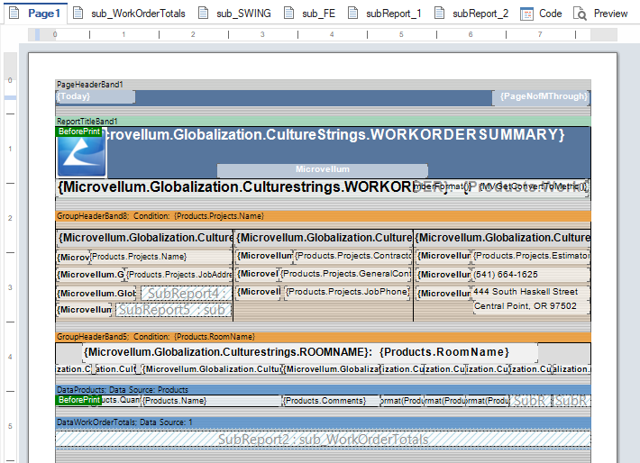Image resolution: width=640 pixels, height=463 pixels.
Task: Switch to the Page1 tab
Action: click(35, 13)
